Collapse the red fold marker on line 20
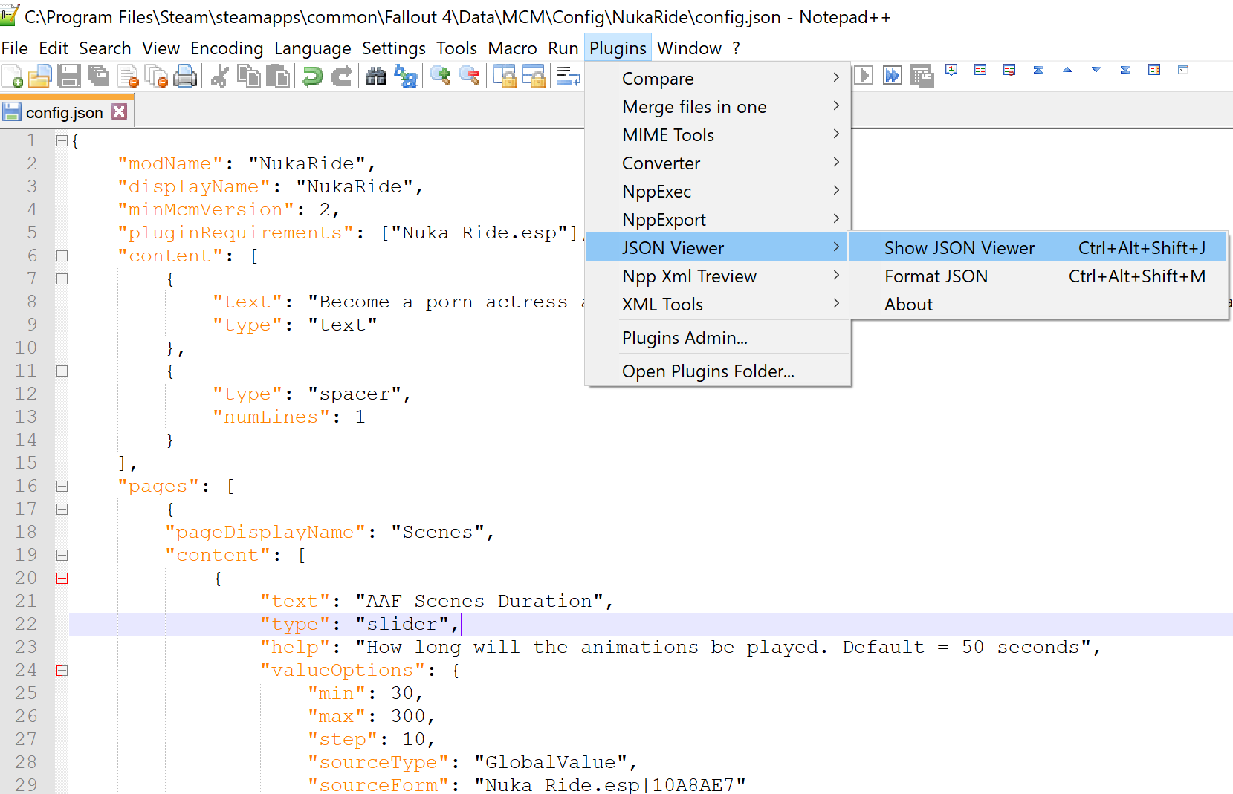 [62, 578]
